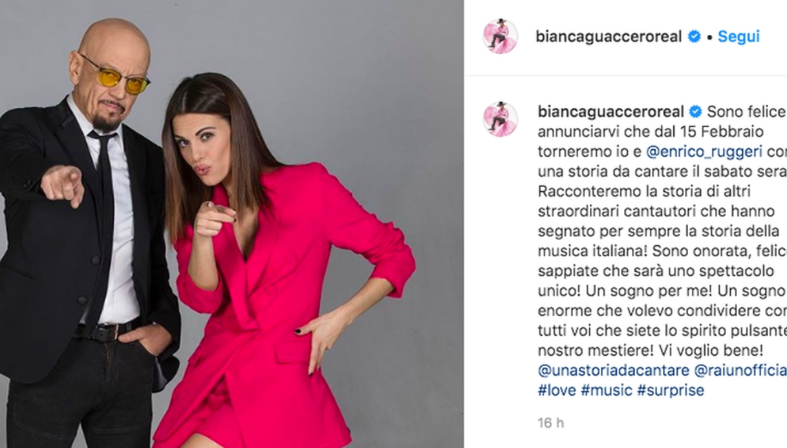Click the 16 h post timestamp
Viewport: 787px width, 448px height.
coord(551,423)
